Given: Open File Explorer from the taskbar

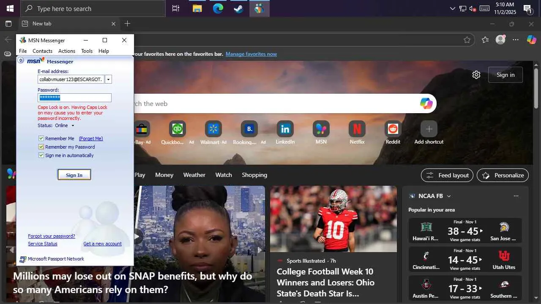Looking at the screenshot, I should 197,8.
